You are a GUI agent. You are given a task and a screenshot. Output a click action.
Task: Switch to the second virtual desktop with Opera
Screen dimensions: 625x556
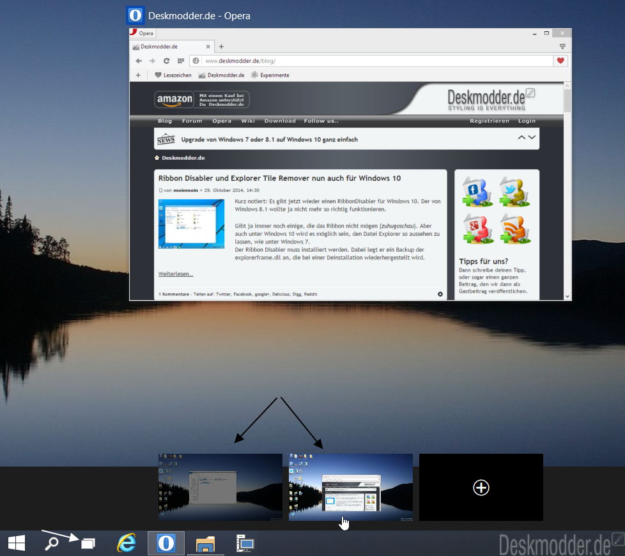350,487
